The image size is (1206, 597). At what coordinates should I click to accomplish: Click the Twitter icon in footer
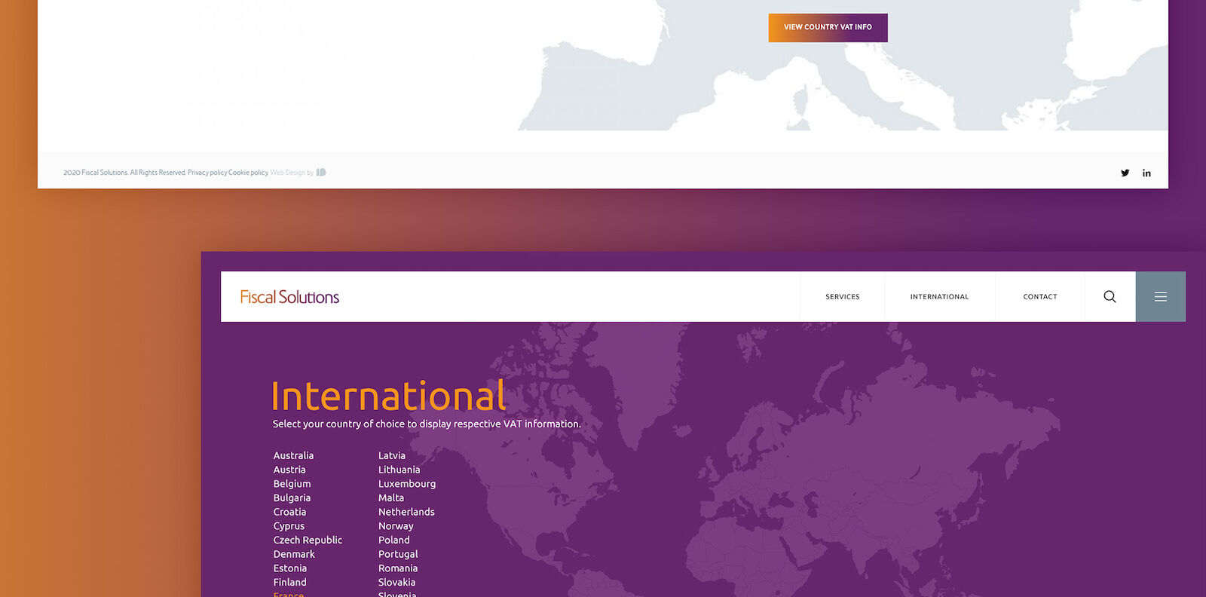(1125, 173)
